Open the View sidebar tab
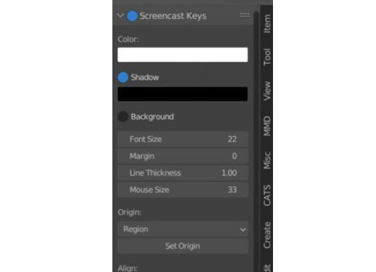Viewport: 376px width, 272px height. tap(267, 91)
